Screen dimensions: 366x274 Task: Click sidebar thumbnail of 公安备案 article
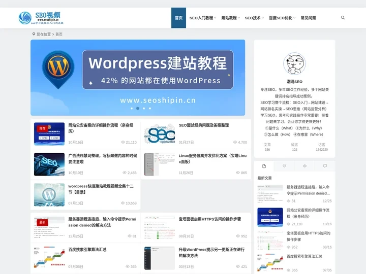[270, 217]
